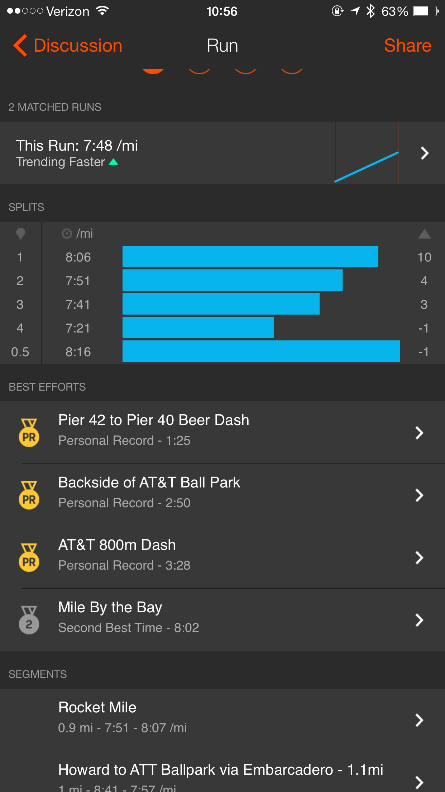Tap the Backside of AT&T PR medal

(29, 495)
